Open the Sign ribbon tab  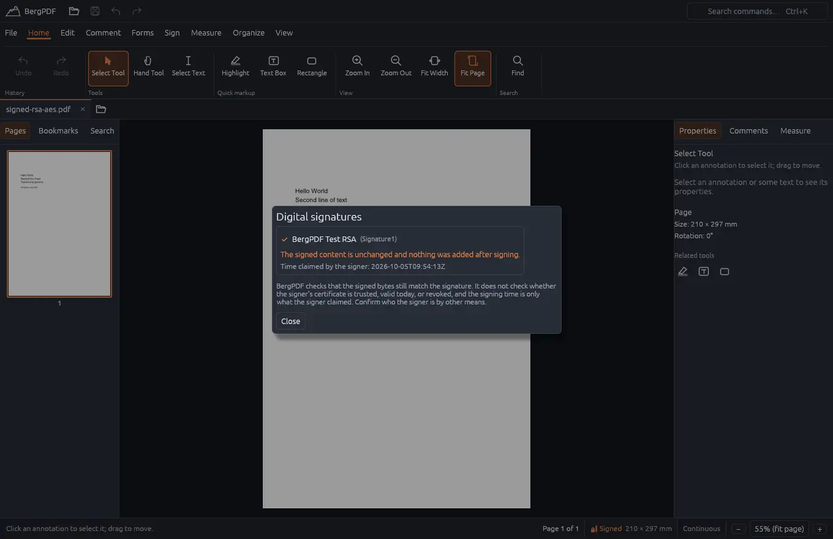point(172,32)
